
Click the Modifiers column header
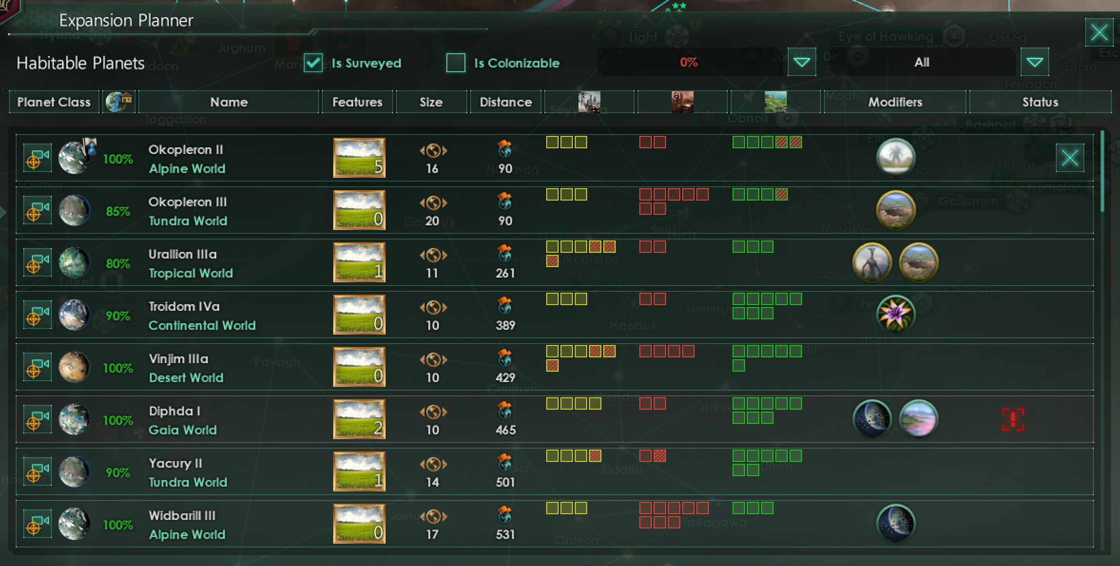(x=896, y=101)
